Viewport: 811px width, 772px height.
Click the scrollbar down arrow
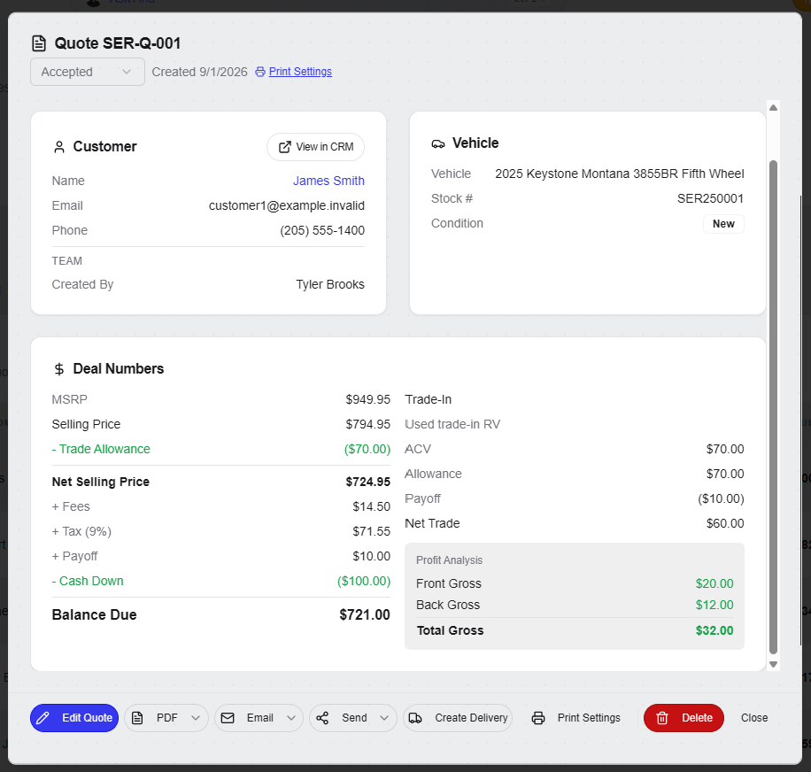click(x=773, y=665)
